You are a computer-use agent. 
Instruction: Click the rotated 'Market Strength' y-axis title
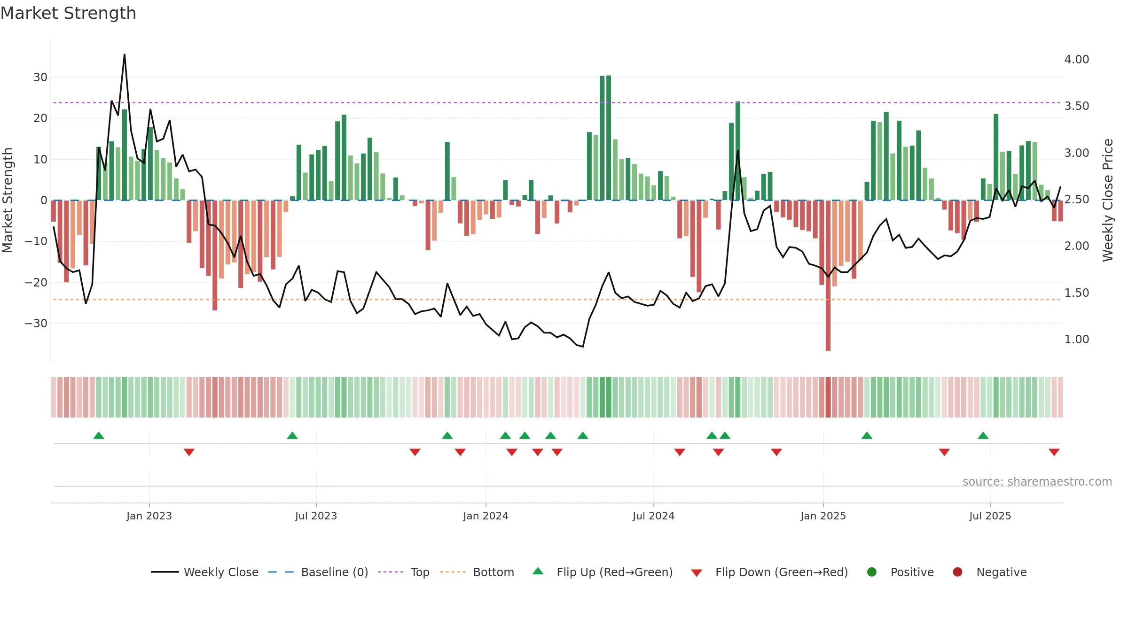point(8,200)
